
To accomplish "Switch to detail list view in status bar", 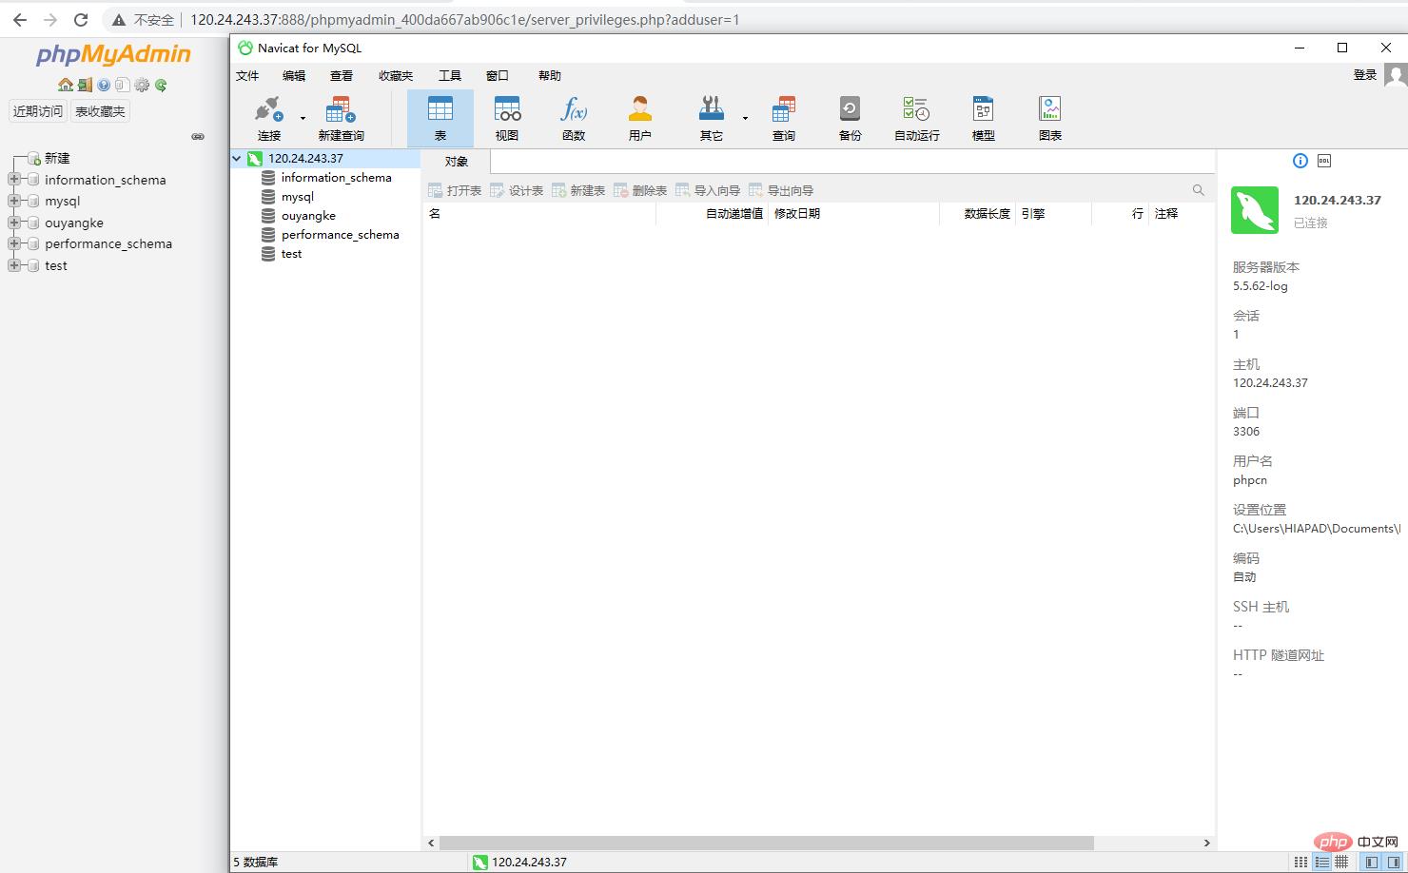I will tap(1321, 862).
